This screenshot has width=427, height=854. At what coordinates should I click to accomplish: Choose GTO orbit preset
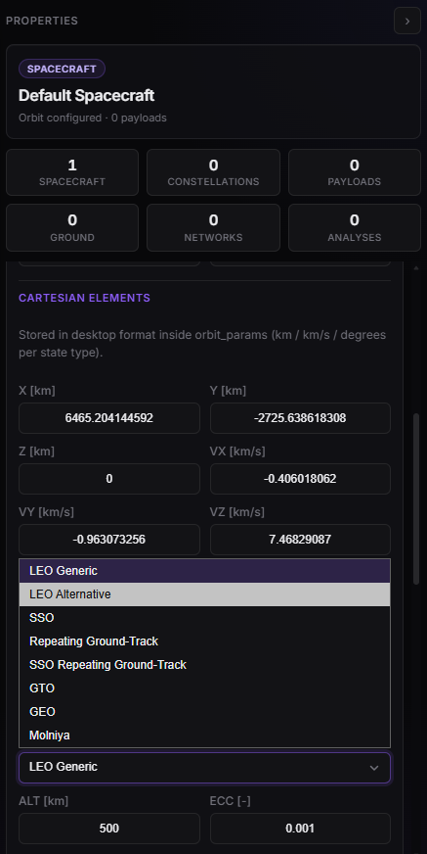[x=204, y=688]
